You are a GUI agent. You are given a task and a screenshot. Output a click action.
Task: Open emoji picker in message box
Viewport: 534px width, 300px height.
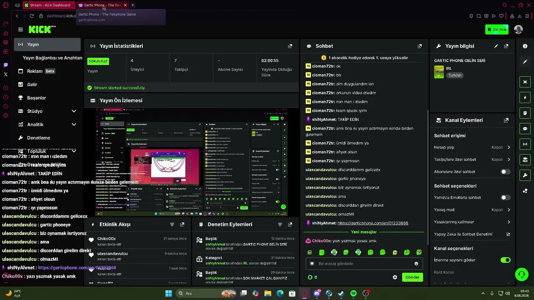(416, 264)
